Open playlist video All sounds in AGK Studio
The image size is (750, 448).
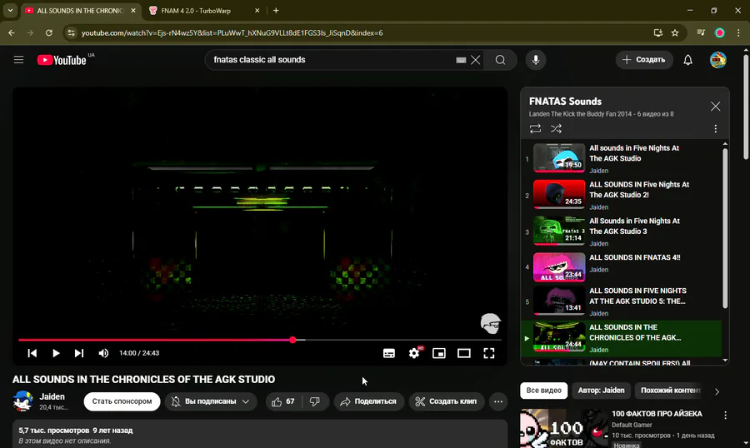pyautogui.click(x=622, y=159)
